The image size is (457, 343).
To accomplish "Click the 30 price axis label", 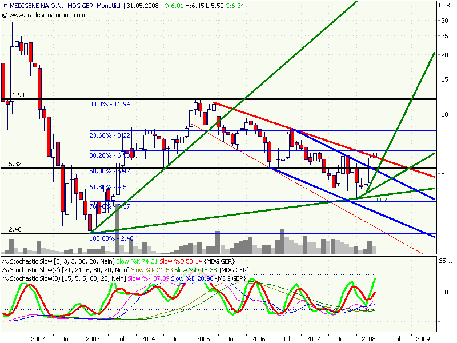I will click(444, 21).
